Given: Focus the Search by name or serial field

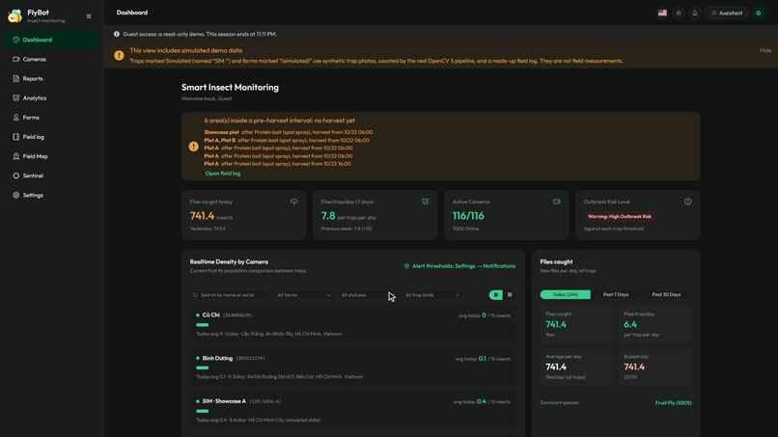Looking at the screenshot, I should pos(231,295).
